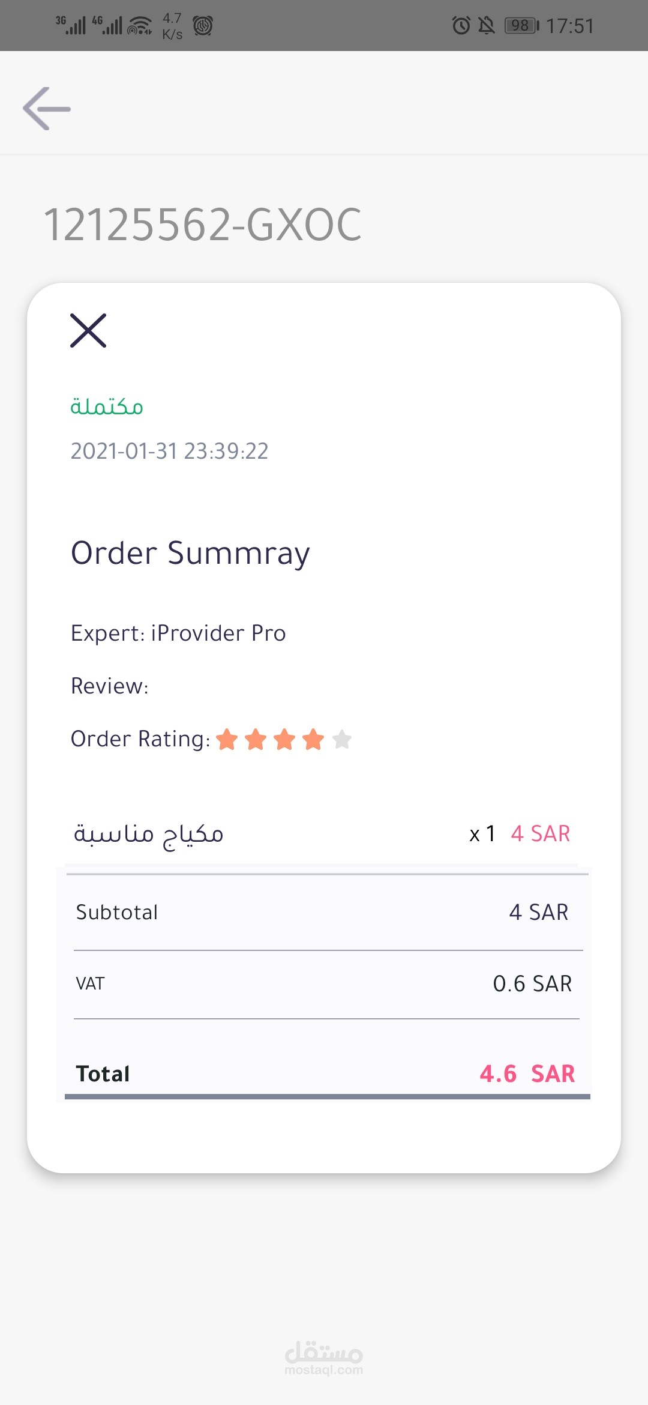The image size is (648, 1405).
Task: Click the fifth gray rating star
Action: tap(342, 739)
